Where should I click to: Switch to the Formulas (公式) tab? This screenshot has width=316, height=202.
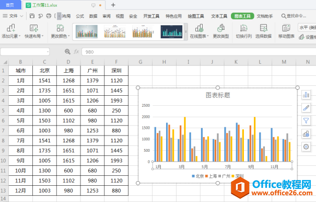(80, 16)
